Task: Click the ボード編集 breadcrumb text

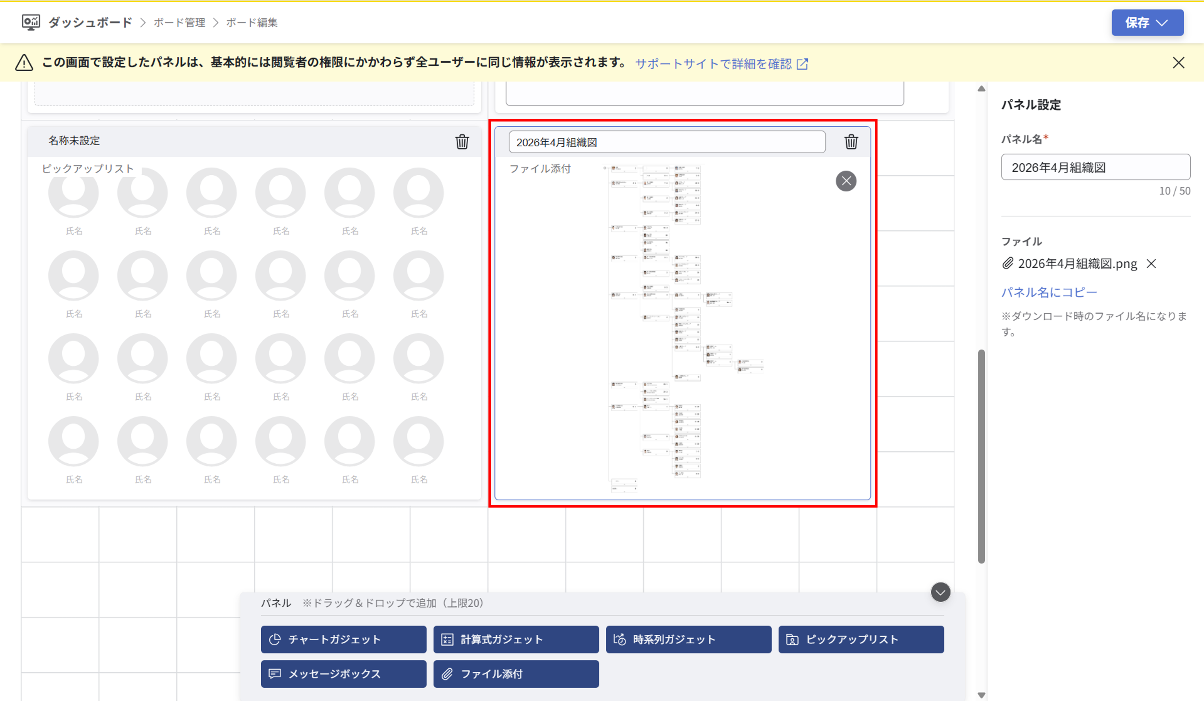Action: coord(252,22)
